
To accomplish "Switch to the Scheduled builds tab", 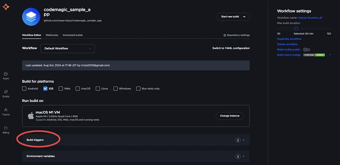I will pyautogui.click(x=73, y=35).
